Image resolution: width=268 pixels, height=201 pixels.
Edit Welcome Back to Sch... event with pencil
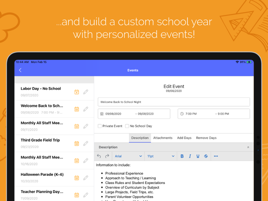(x=85, y=109)
